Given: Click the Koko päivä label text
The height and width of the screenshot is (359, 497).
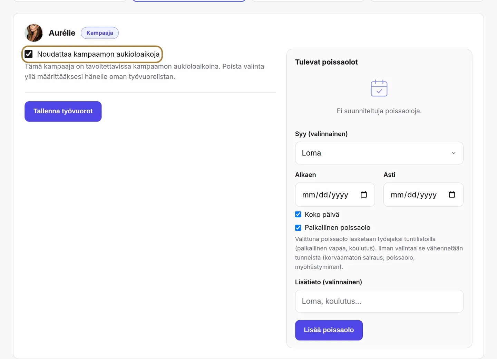Looking at the screenshot, I should (322, 215).
